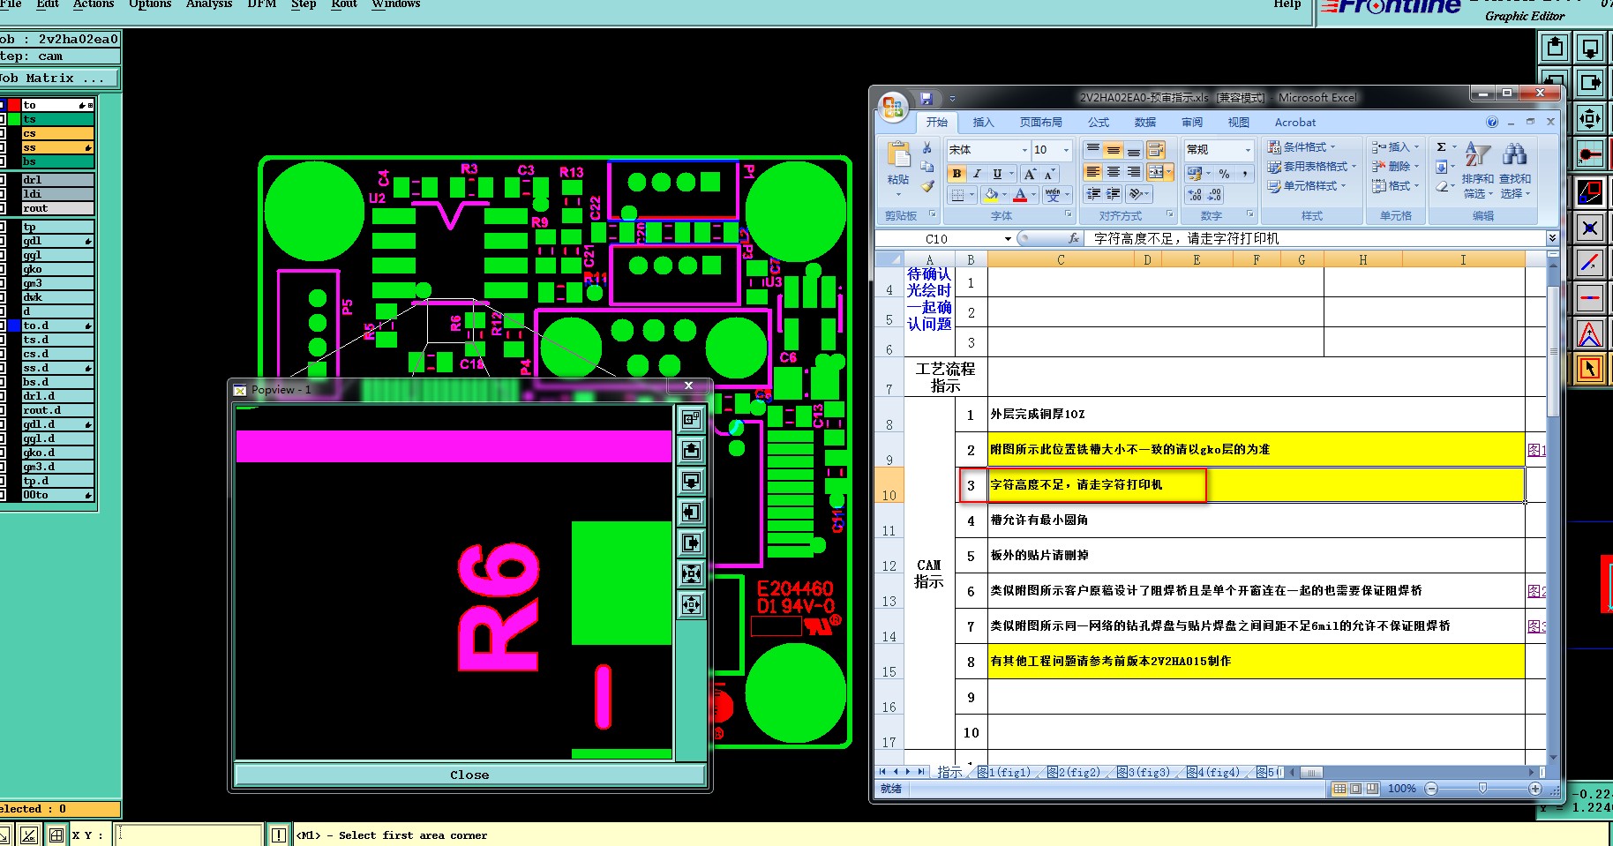Open the font name dropdown showing 宋体
Image resolution: width=1613 pixels, height=846 pixels.
point(1024,150)
